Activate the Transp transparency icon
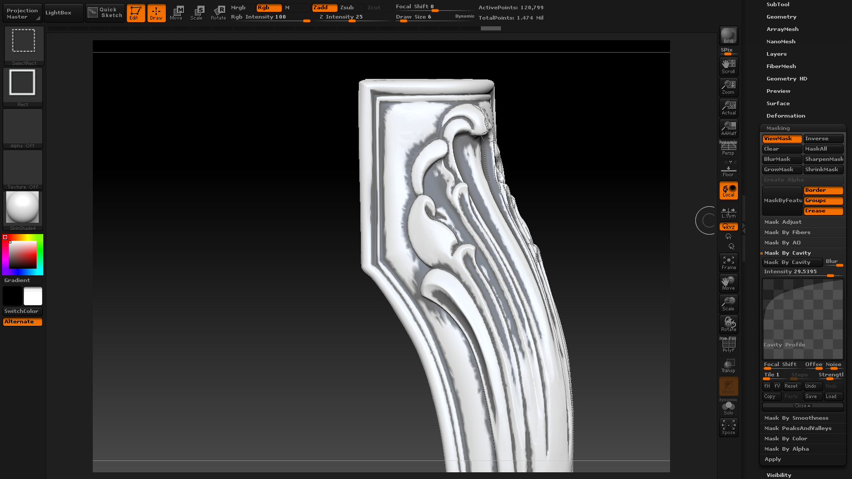Viewport: 852px width, 479px height. [728, 365]
